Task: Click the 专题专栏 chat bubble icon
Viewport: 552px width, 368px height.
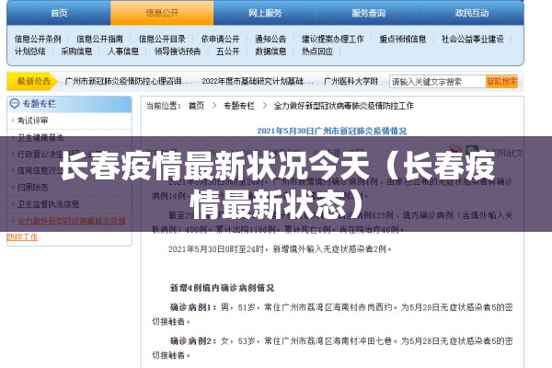Action: 15,104
